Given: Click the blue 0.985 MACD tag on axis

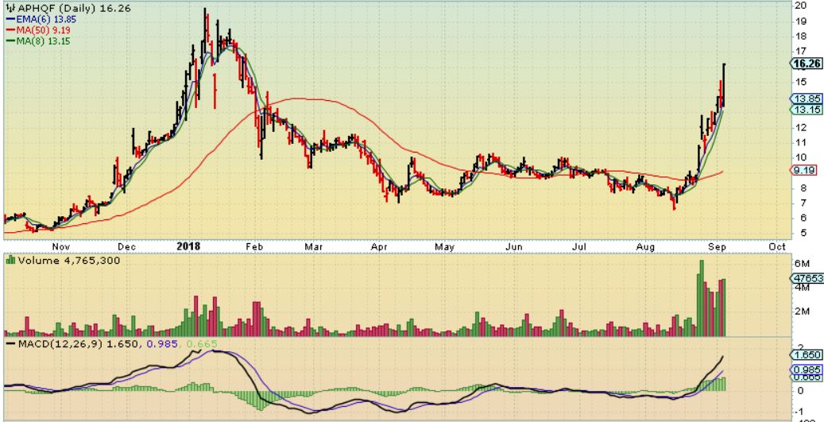Looking at the screenshot, I should pyautogui.click(x=807, y=370).
